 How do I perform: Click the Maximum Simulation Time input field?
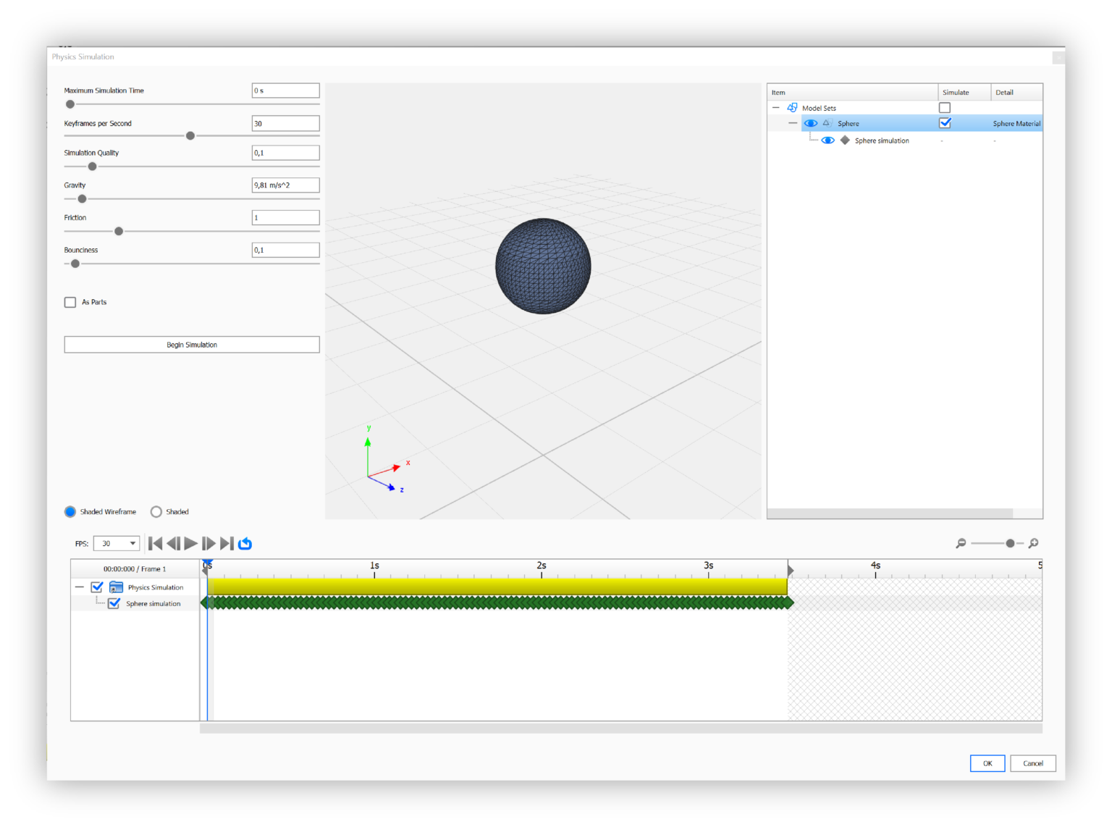click(x=285, y=90)
